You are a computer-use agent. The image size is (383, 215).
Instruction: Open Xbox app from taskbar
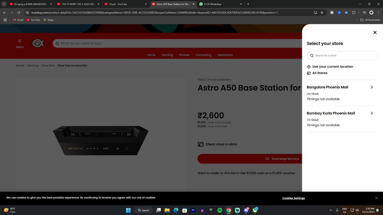point(255,210)
